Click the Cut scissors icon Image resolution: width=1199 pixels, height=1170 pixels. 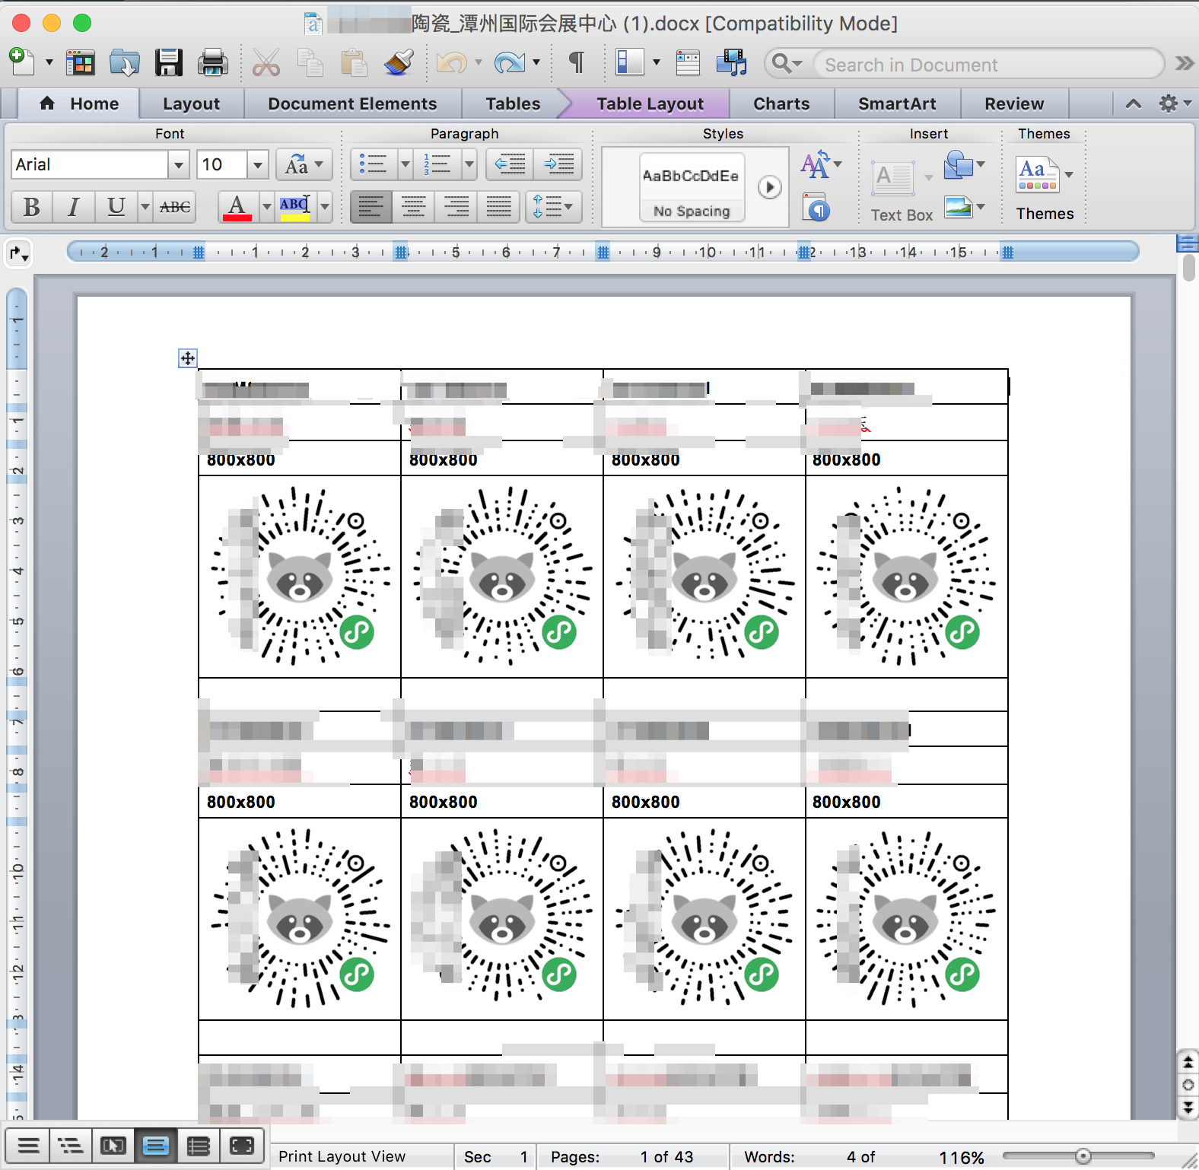pos(266,63)
